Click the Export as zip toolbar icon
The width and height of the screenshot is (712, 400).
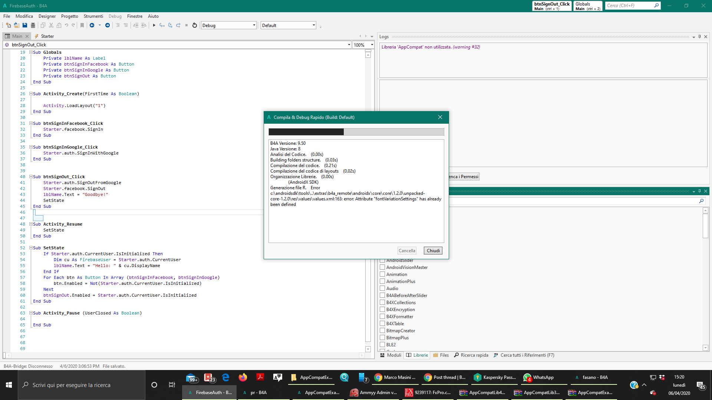click(x=33, y=25)
